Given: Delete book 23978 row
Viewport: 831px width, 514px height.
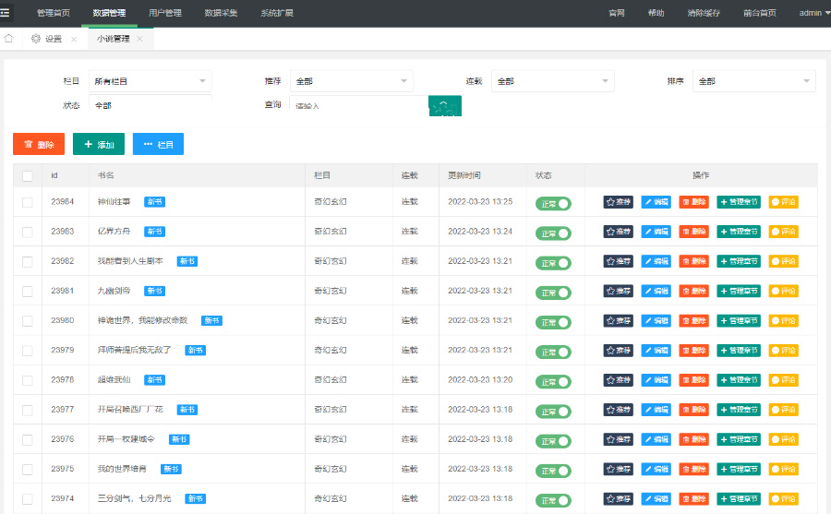Looking at the screenshot, I should (693, 380).
